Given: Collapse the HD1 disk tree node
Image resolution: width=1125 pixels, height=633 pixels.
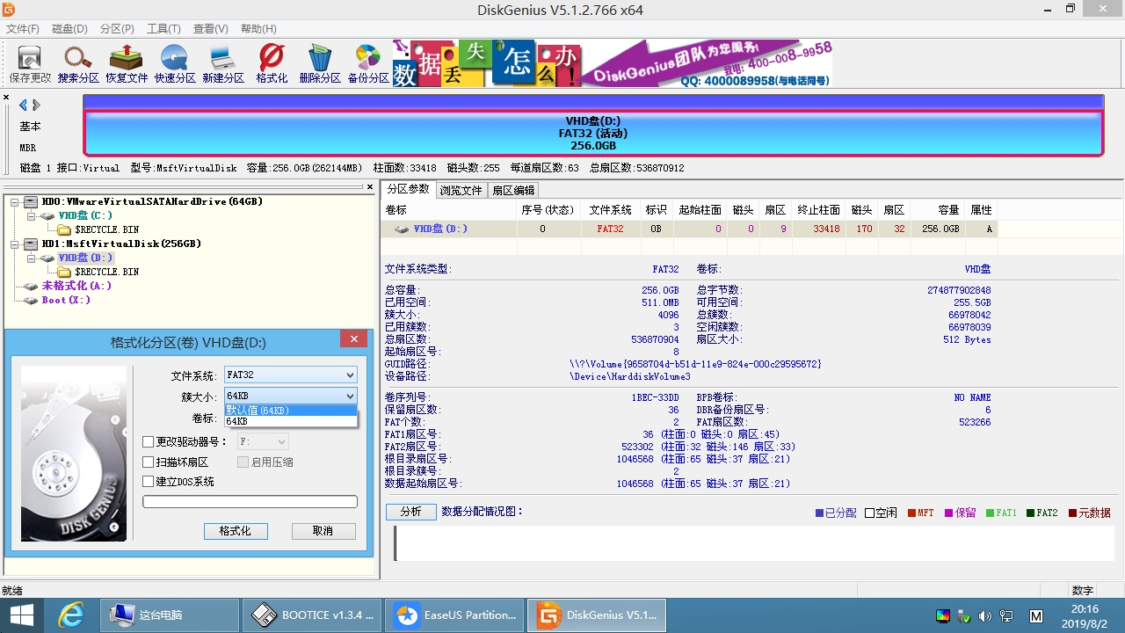Looking at the screenshot, I should click(16, 244).
